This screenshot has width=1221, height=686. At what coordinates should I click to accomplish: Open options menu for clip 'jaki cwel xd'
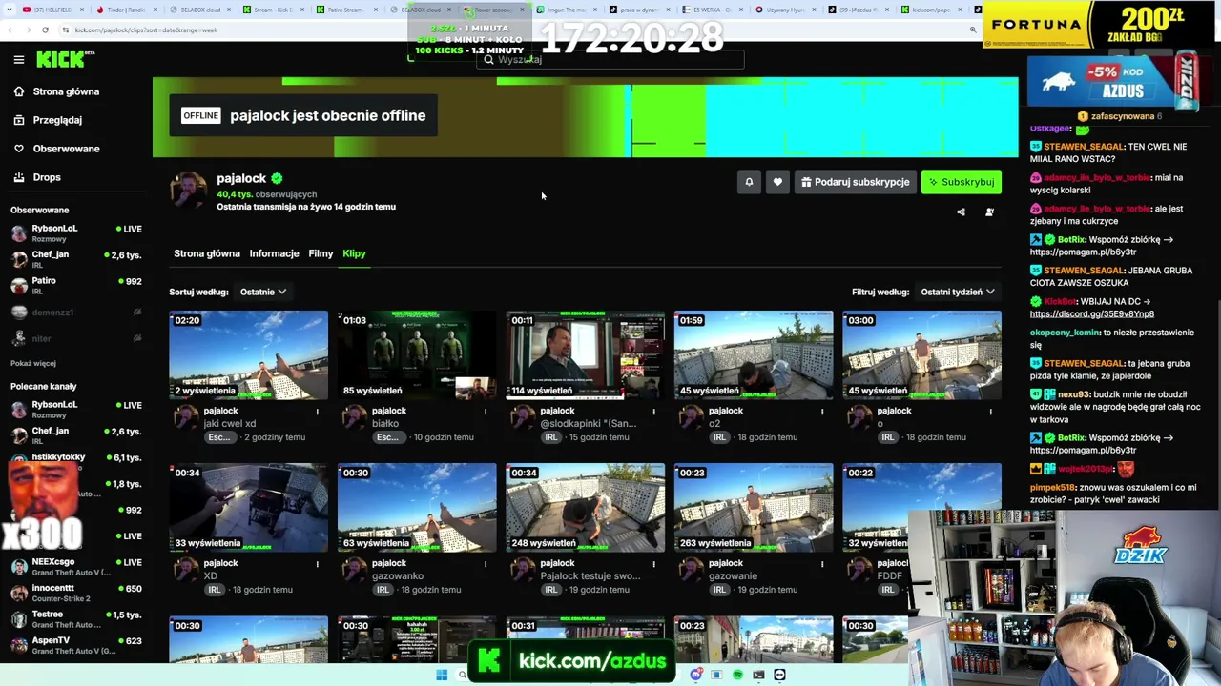(x=318, y=412)
